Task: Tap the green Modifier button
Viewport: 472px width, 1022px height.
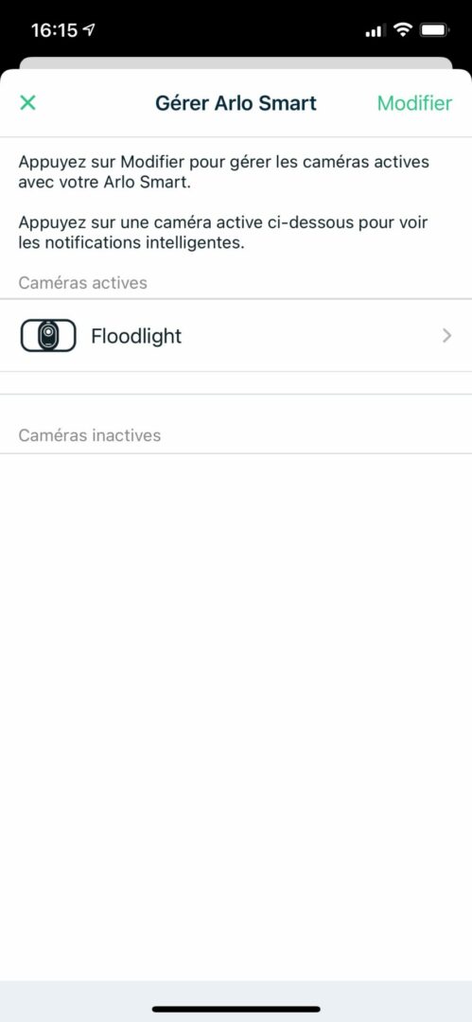Action: pyautogui.click(x=414, y=103)
